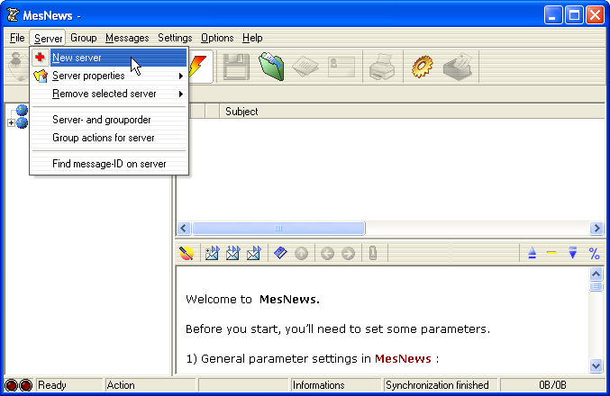The height and width of the screenshot is (396, 610).
Task: Click the red cross icon beside New server
Action: tap(40, 58)
